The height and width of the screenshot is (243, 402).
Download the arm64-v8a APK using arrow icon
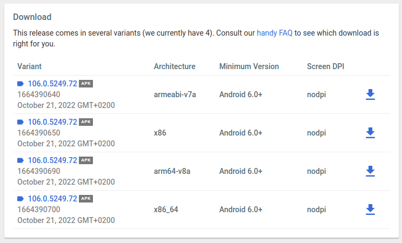pos(370,171)
